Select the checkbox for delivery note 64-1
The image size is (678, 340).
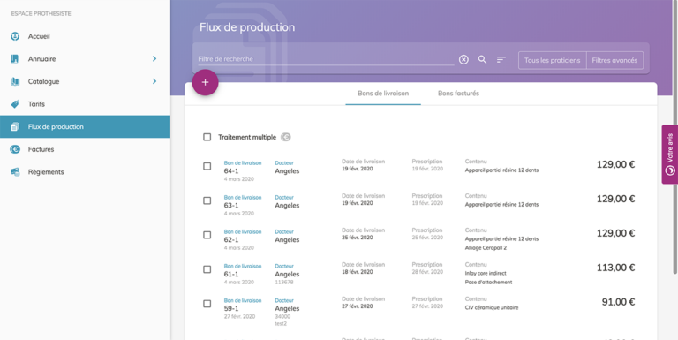[x=207, y=166]
